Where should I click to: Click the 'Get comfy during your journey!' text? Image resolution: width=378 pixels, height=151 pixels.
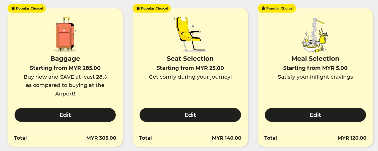click(190, 77)
